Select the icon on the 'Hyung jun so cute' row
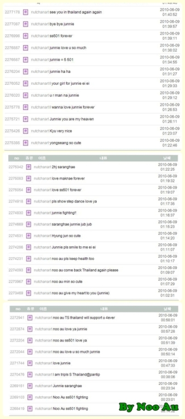The image size is (185, 419). 29,236
